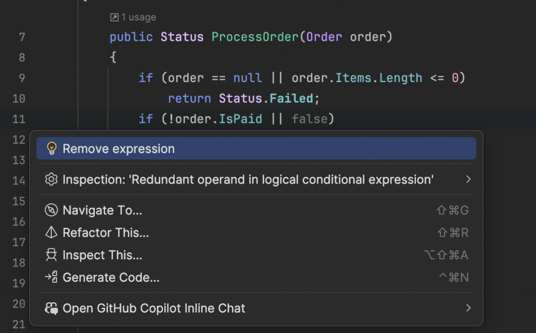This screenshot has height=333, width=536.
Task: Choose Navigate To from the menu
Action: (x=103, y=210)
